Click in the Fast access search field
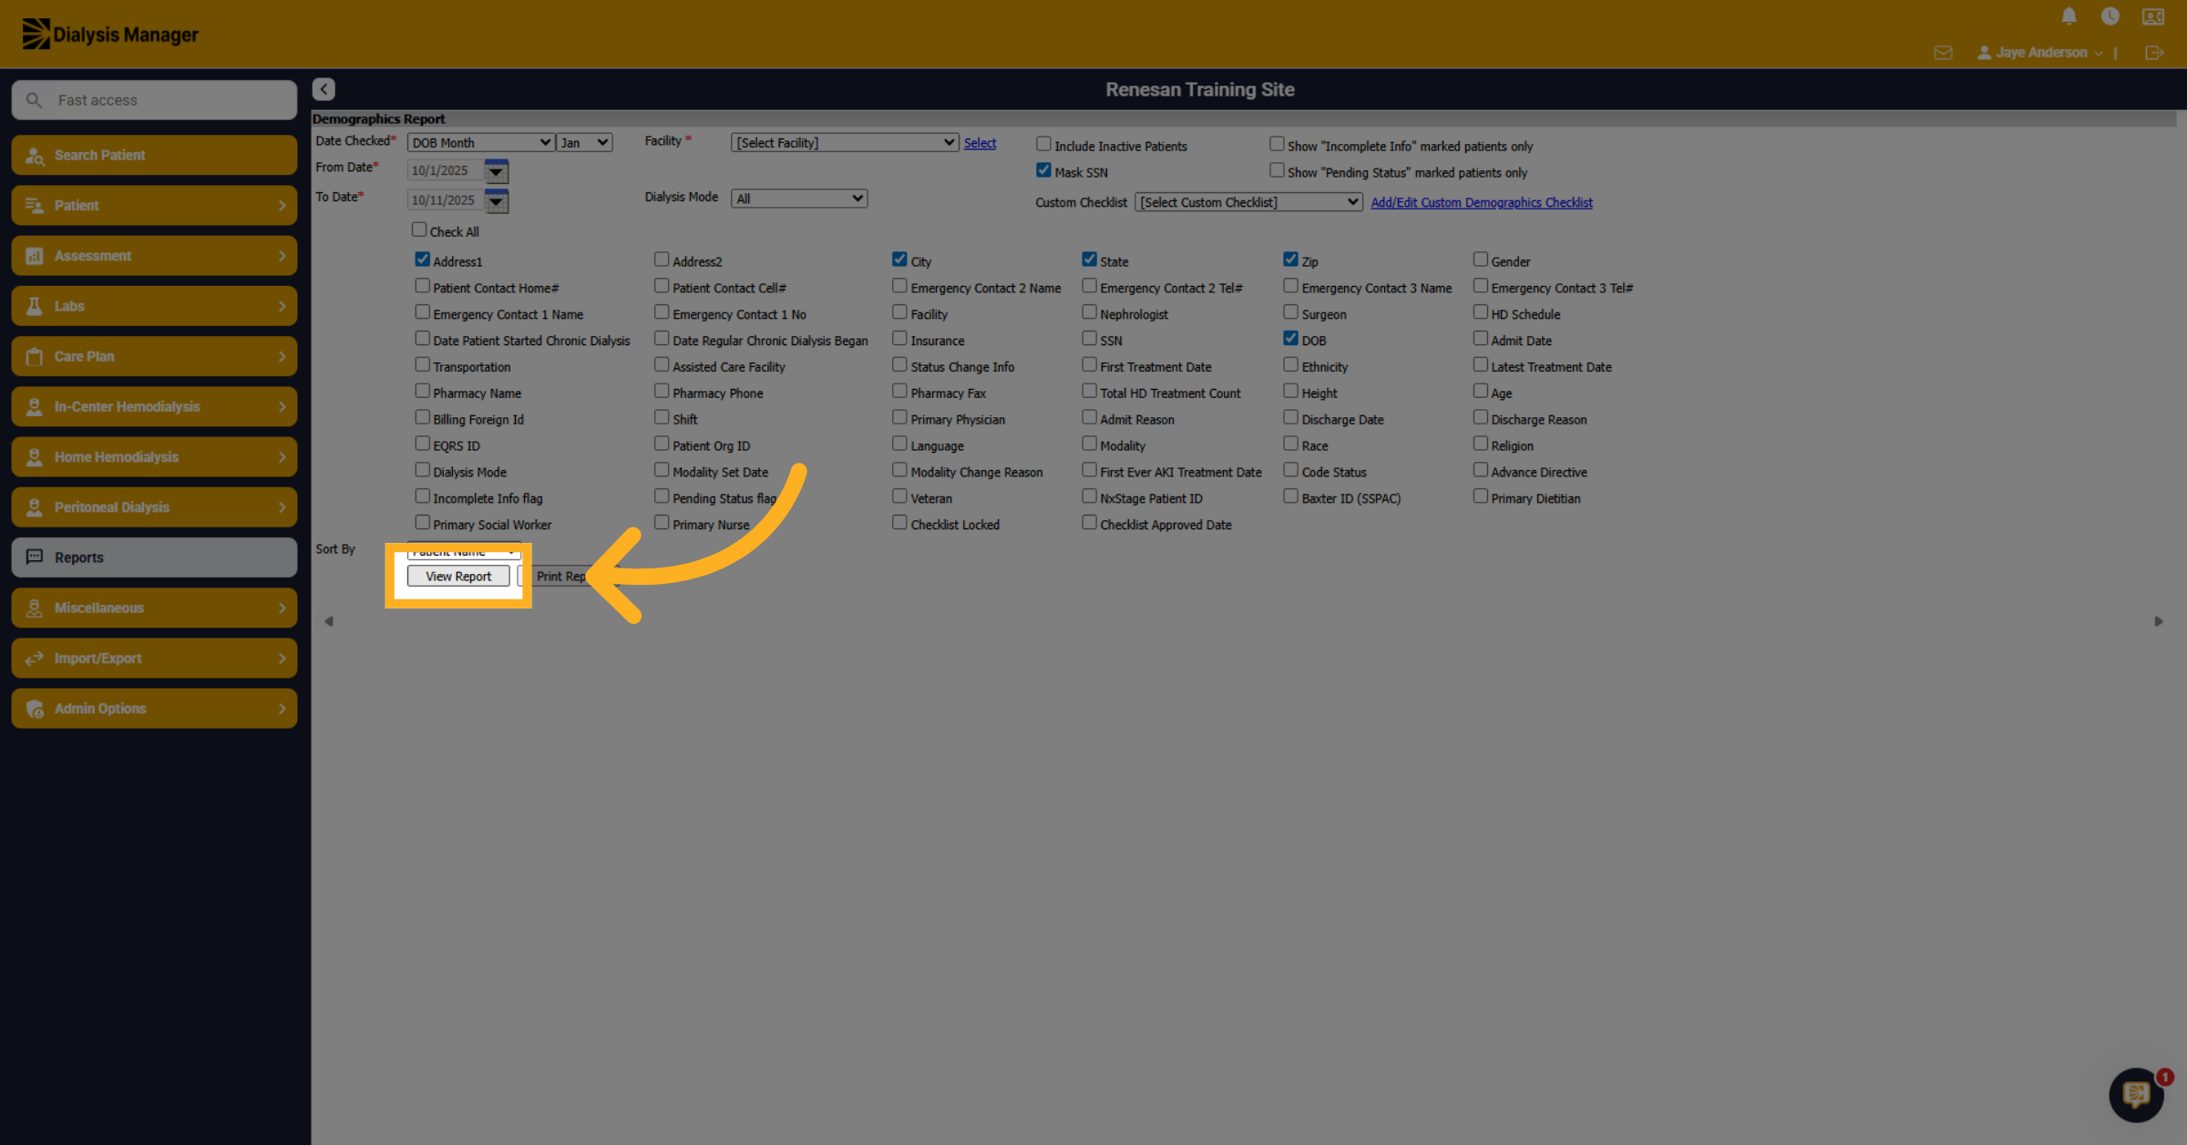 tap(154, 100)
